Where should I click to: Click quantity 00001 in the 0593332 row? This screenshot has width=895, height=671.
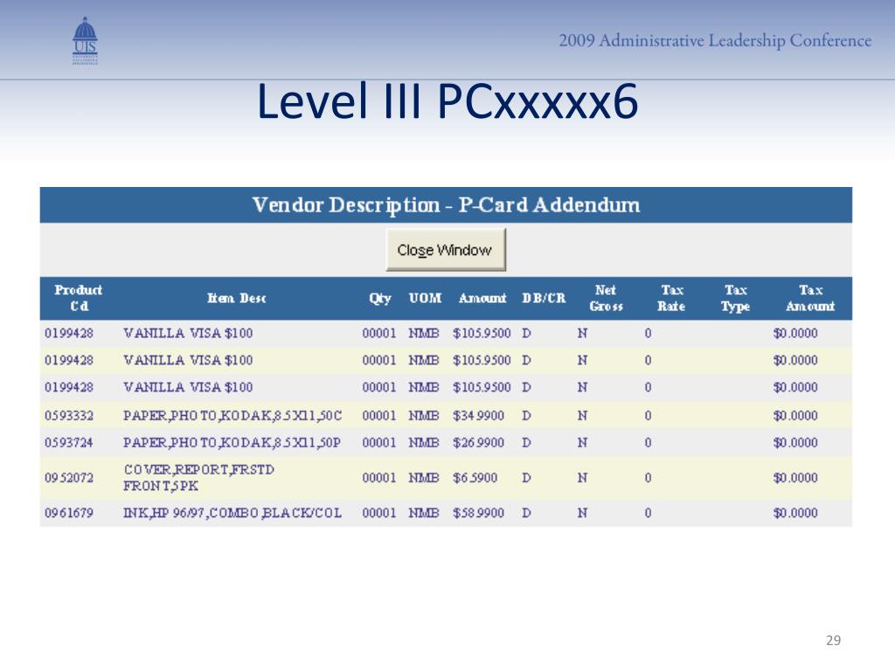coord(379,415)
